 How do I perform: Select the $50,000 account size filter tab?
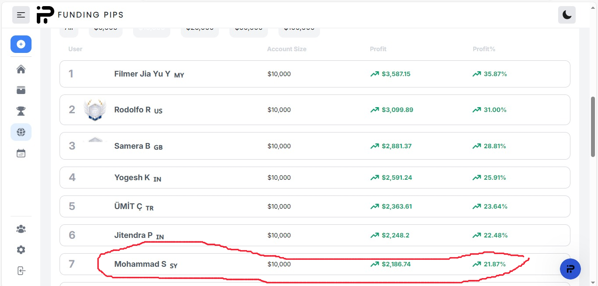(x=248, y=31)
